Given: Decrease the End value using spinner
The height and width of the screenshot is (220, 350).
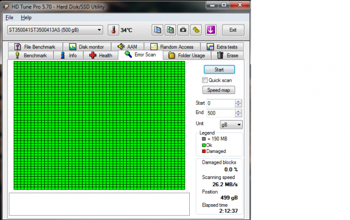Looking at the screenshot, I should click(238, 115).
